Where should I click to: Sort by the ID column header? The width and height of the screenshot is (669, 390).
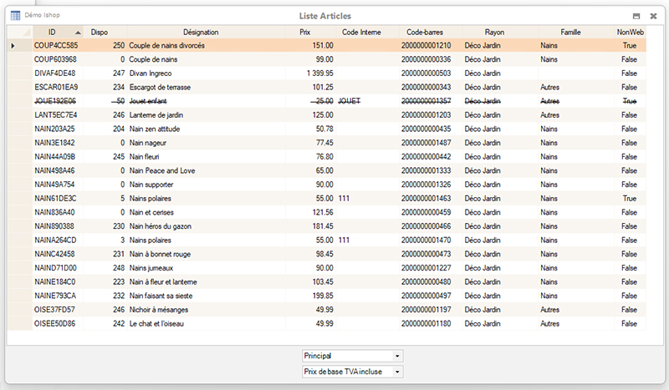pos(52,32)
